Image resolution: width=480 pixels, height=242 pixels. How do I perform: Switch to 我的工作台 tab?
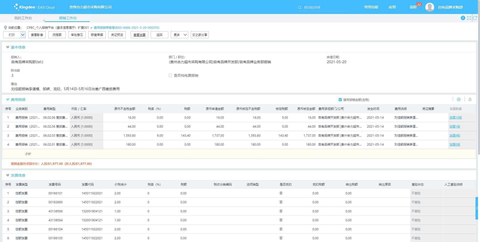23,18
